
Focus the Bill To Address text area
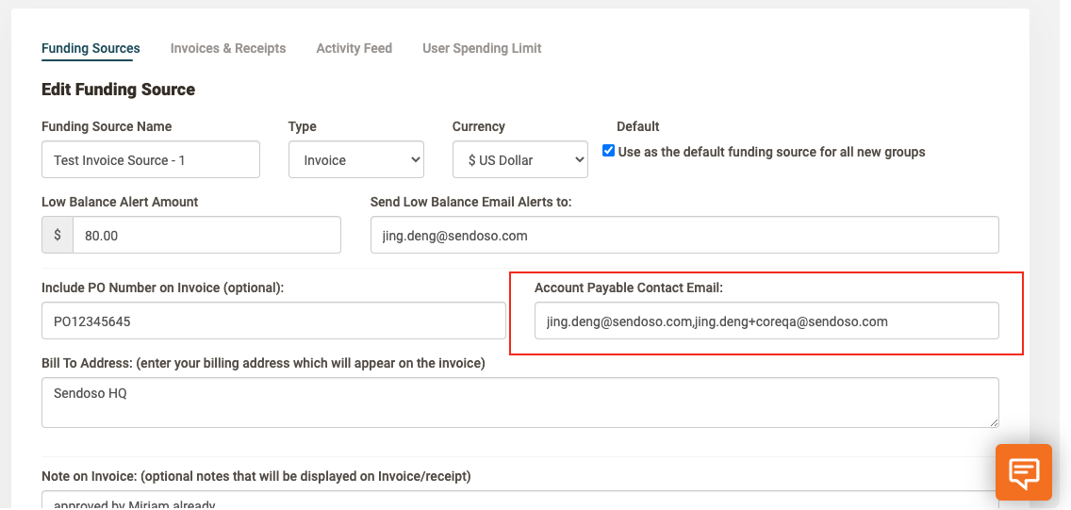pyautogui.click(x=519, y=403)
